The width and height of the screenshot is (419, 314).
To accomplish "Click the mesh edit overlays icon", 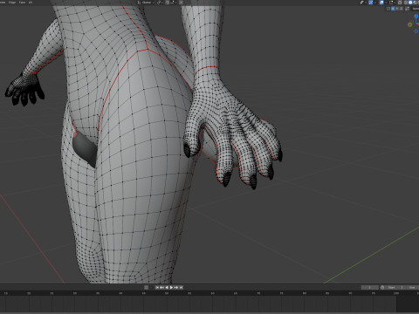I will (x=391, y=3).
